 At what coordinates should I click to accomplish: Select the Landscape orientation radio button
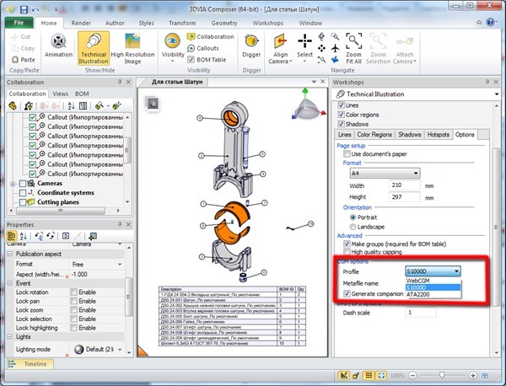(353, 227)
